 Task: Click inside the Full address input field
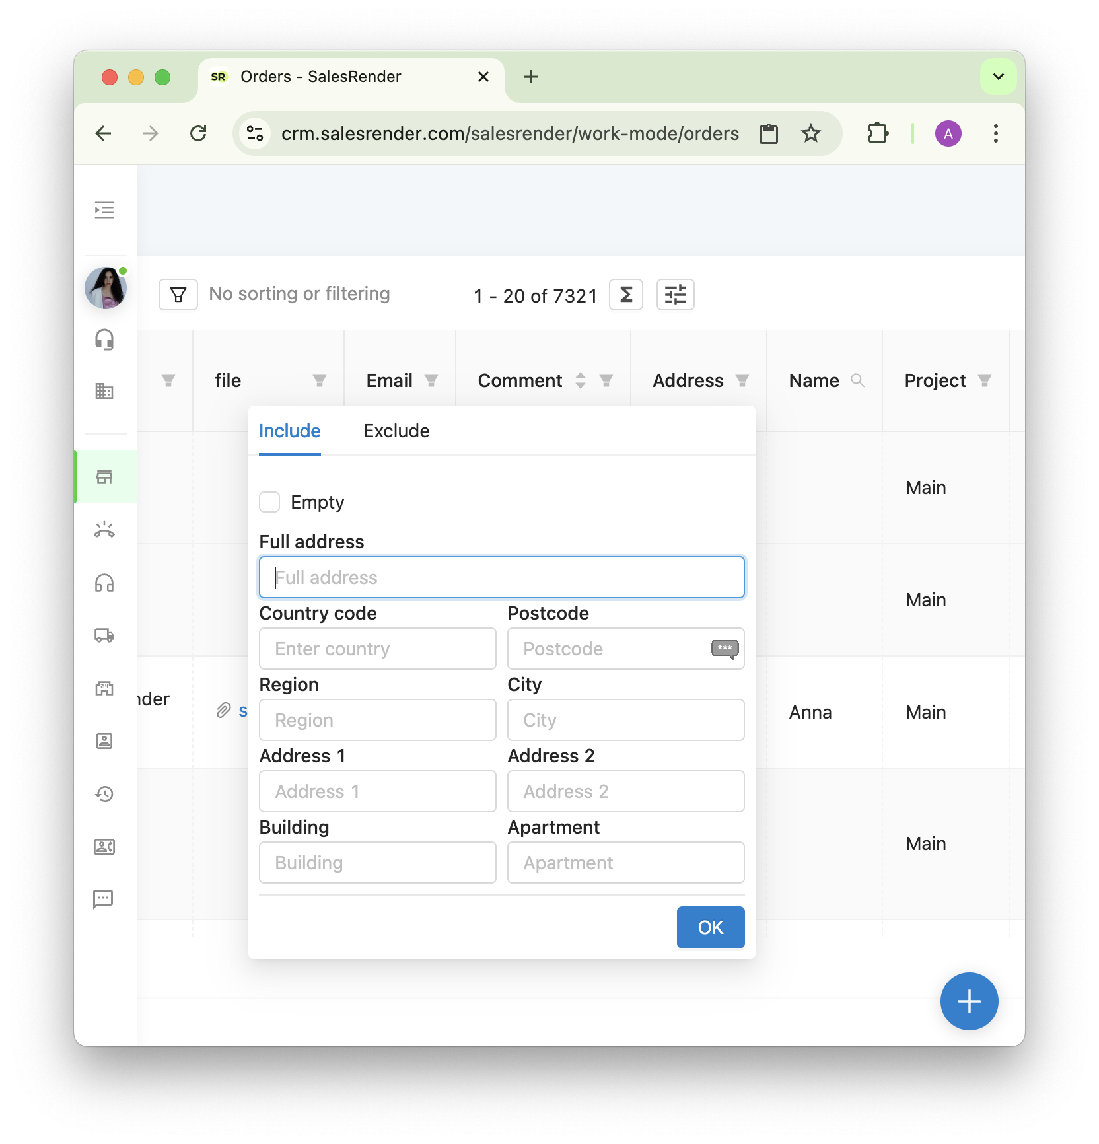pos(502,577)
